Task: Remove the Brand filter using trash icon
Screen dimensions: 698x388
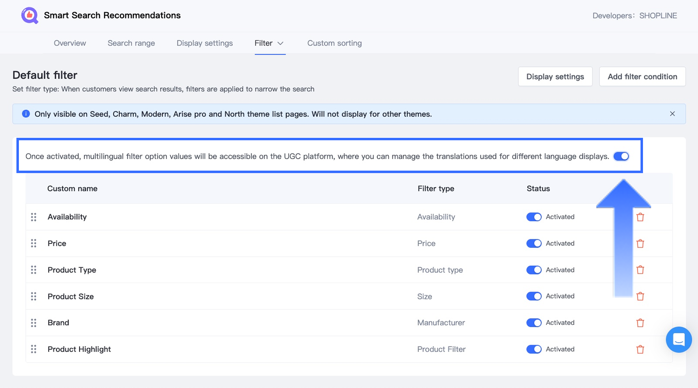Action: click(x=640, y=323)
